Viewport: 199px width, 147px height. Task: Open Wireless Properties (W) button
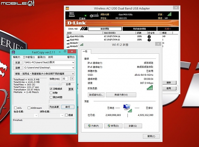tap(121, 95)
